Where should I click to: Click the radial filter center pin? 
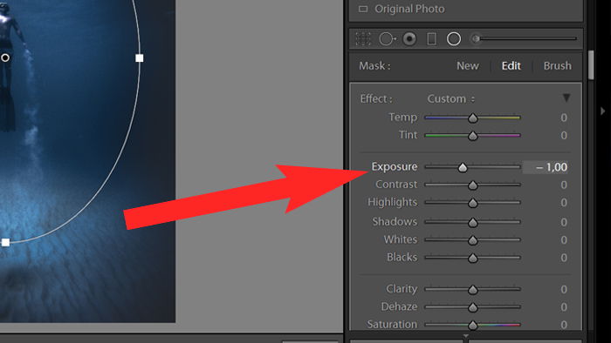click(x=5, y=57)
